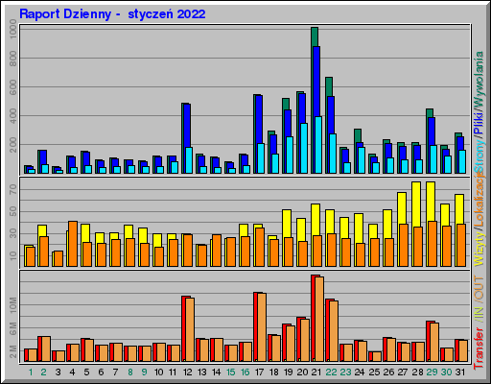Click the 400 value on the top axis
This screenshot has height=384, width=491.
pyautogui.click(x=13, y=116)
